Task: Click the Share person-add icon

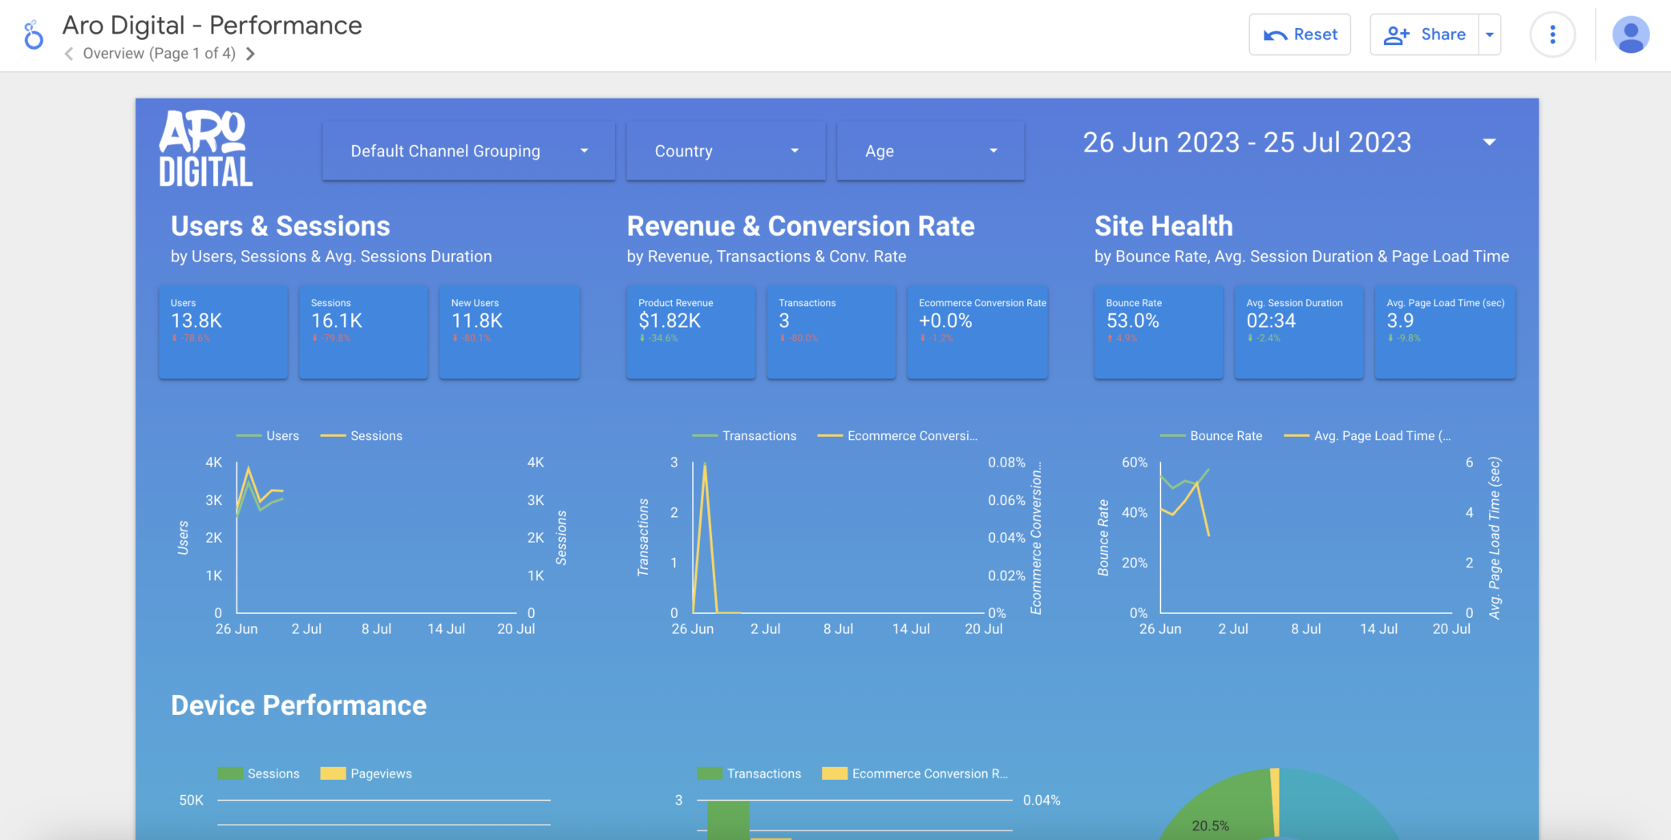Action: (x=1397, y=34)
